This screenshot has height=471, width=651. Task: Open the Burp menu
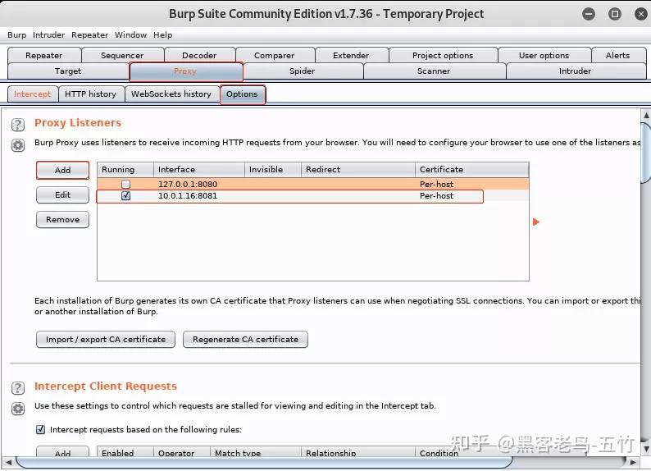[x=16, y=35]
